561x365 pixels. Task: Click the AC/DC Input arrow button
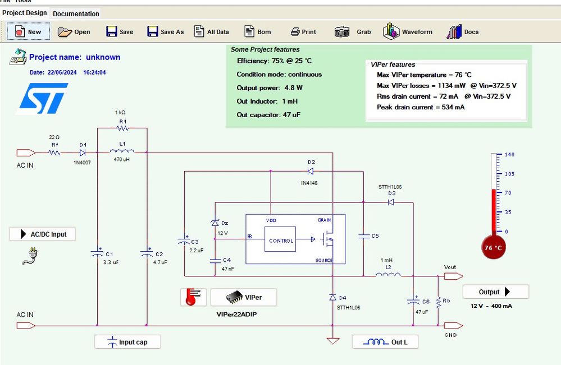tap(42, 234)
